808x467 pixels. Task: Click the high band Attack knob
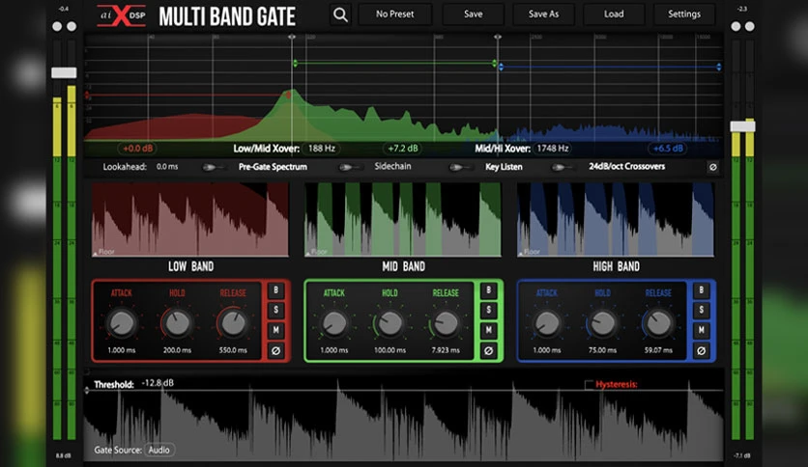tap(547, 323)
